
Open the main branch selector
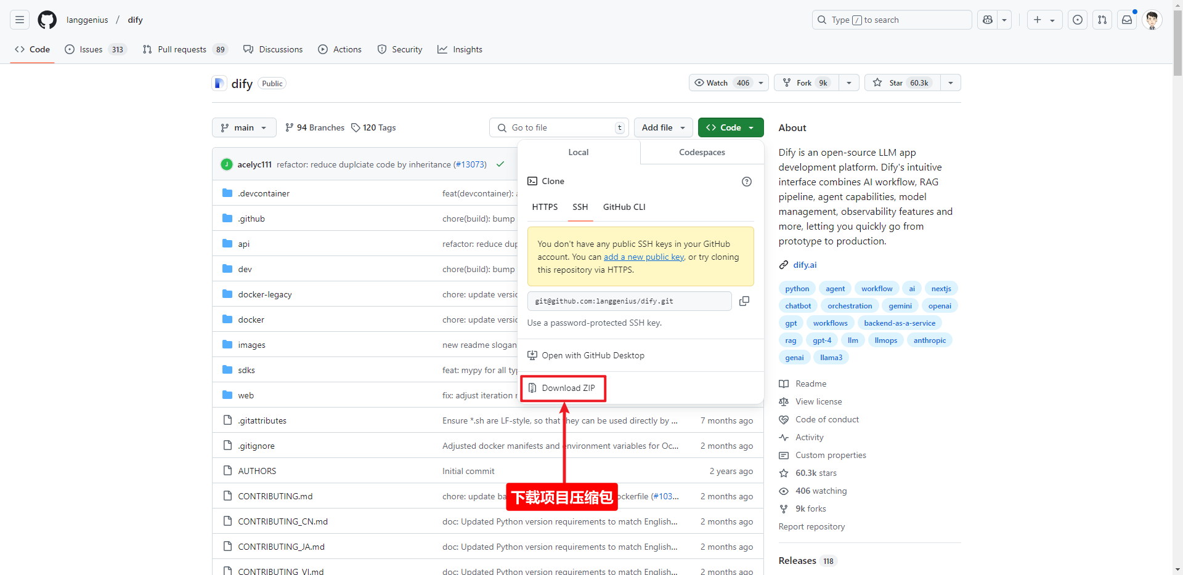tap(244, 127)
